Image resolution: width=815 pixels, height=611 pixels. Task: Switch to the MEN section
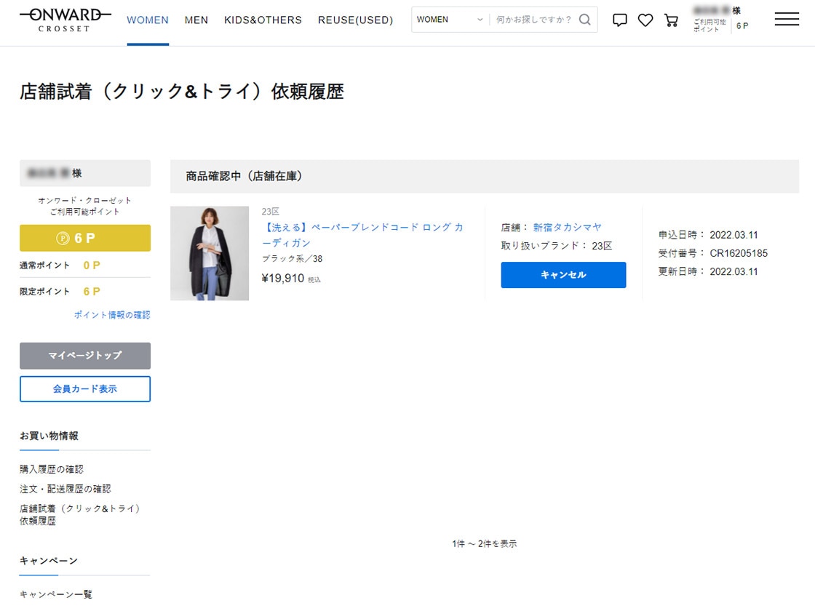196,20
